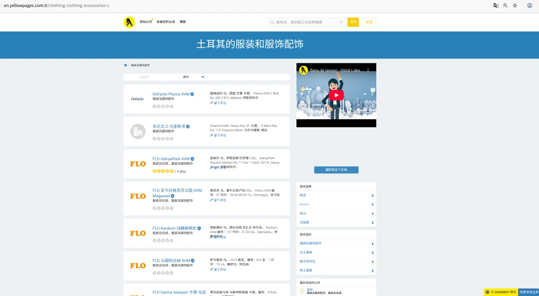
Task: Select the FLO IstinyePark AVM company logo
Action: click(137, 164)
